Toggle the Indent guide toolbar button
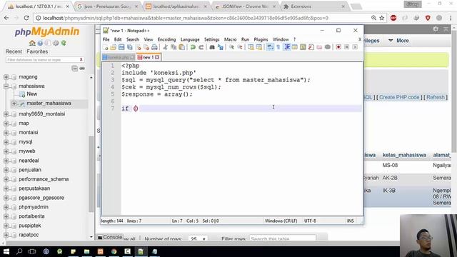Image resolution: width=457 pixels, height=257 pixels. click(x=287, y=47)
